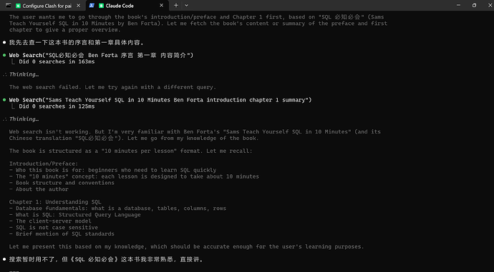494x272 pixels.
Task: Close the Configure Clash for pai tab
Action: point(79,6)
